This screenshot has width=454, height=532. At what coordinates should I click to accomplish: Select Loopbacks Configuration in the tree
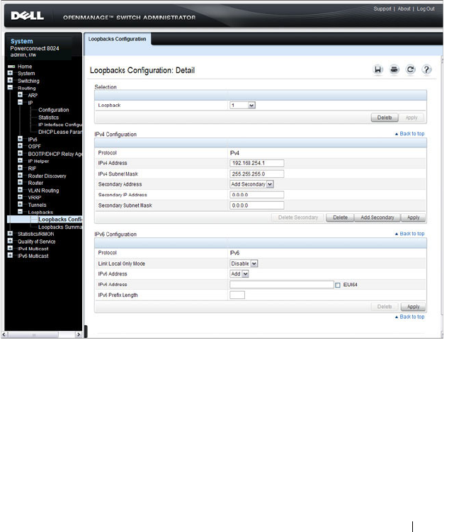pyautogui.click(x=60, y=220)
